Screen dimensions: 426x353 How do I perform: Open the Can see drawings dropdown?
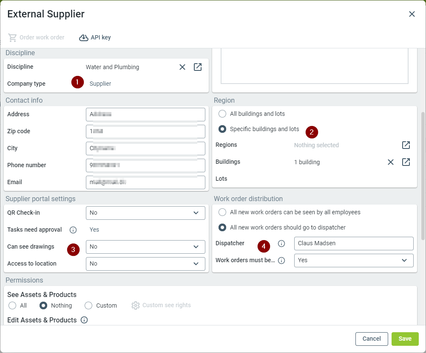click(145, 247)
